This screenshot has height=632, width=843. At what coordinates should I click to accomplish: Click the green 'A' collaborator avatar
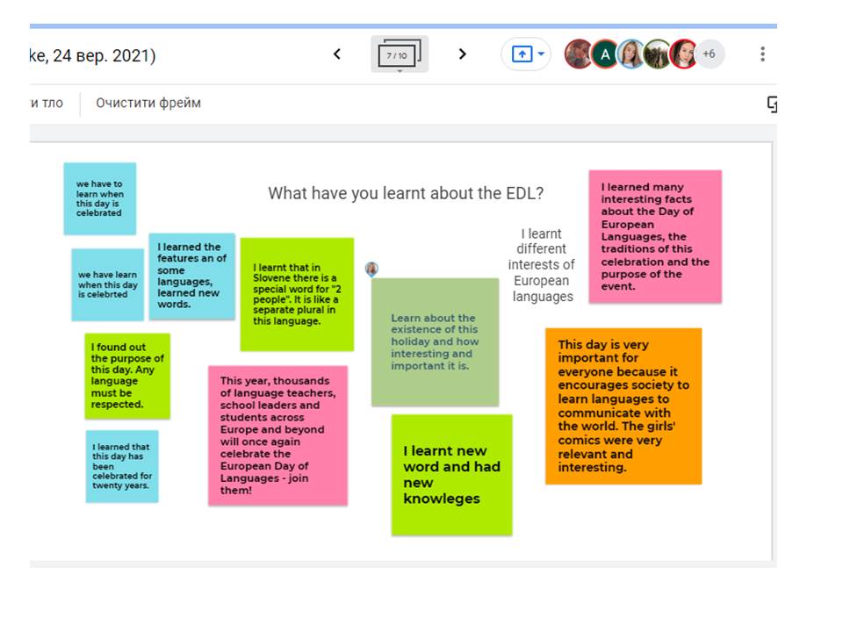pyautogui.click(x=604, y=54)
